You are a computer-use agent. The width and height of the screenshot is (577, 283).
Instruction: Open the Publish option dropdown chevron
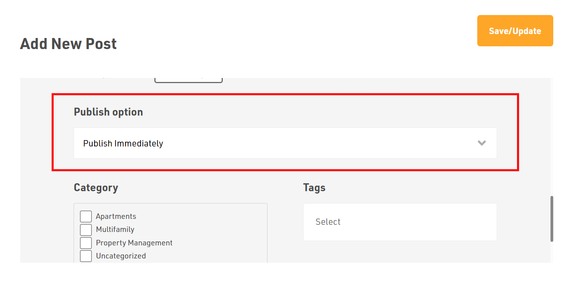point(482,143)
